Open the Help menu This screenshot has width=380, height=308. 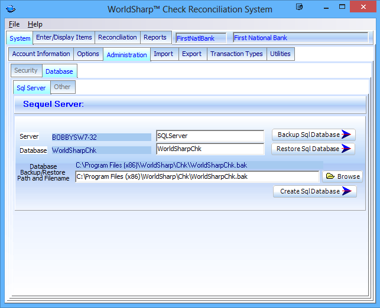35,25
